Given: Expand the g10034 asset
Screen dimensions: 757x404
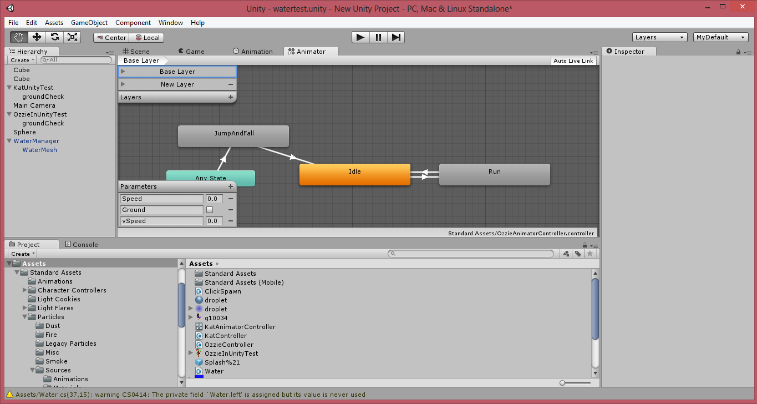Looking at the screenshot, I should point(191,318).
